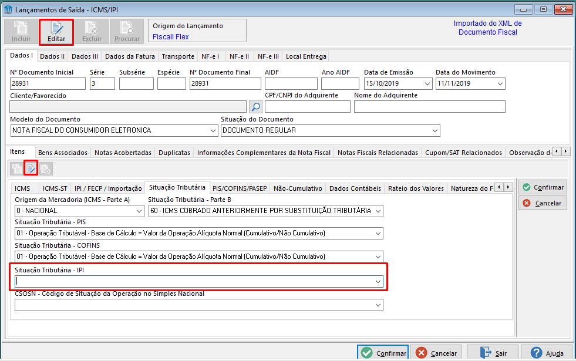Open Informações Complementares da Nota Fiscal tab

point(264,153)
